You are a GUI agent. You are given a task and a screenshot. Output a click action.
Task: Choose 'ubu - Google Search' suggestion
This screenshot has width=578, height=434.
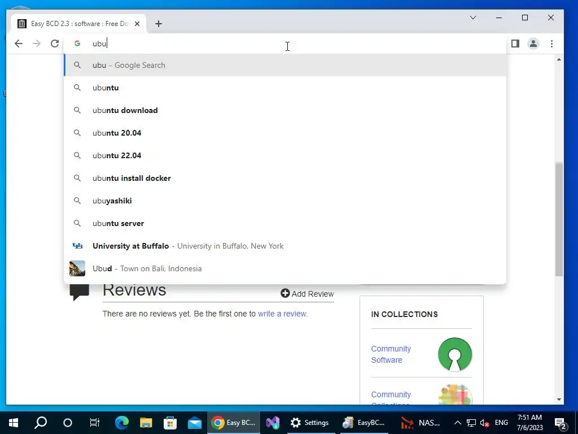tap(285, 65)
